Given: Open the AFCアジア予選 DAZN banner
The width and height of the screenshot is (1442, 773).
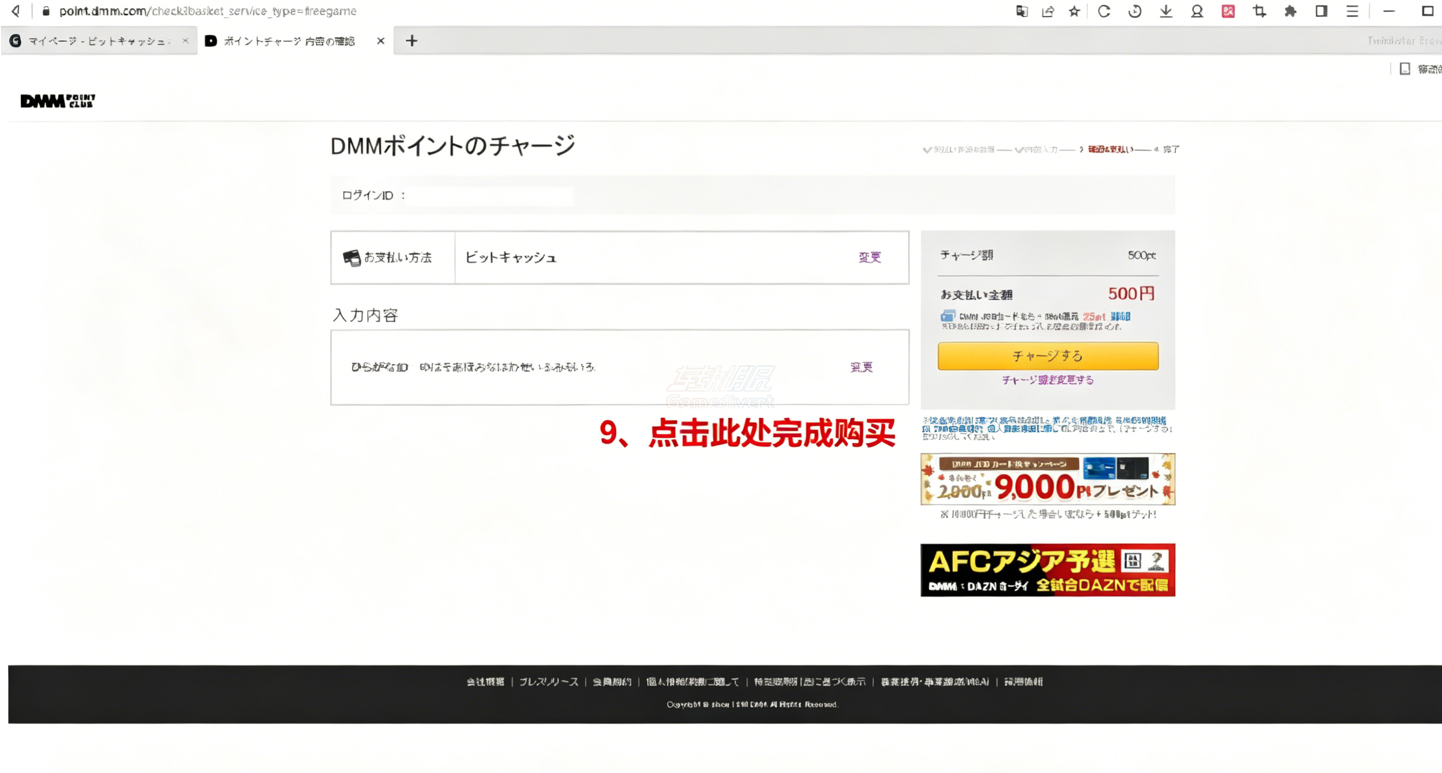Looking at the screenshot, I should pos(1048,570).
